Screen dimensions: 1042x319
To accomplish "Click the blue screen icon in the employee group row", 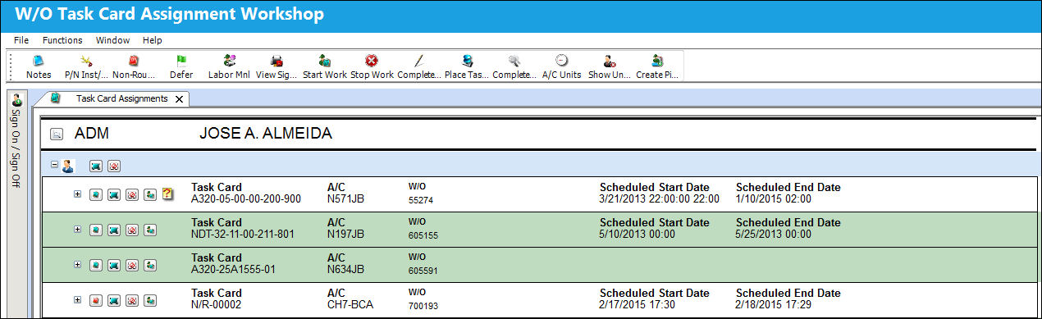I will [x=96, y=166].
